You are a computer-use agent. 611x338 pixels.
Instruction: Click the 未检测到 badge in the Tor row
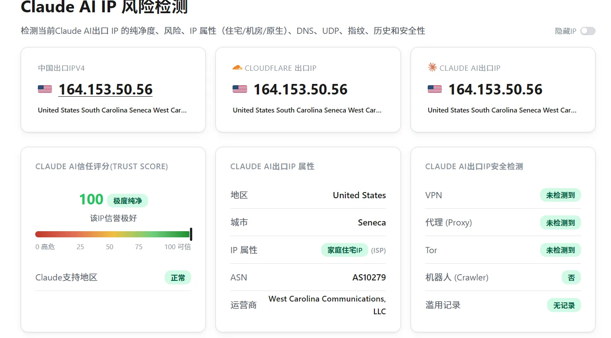point(560,250)
